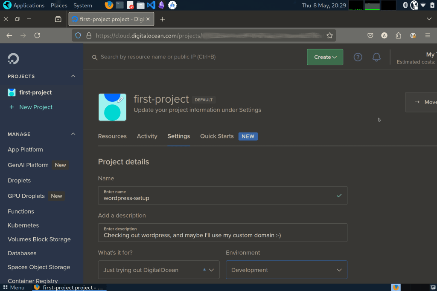
Task: Collapse the MANAGE sidebar section
Action: click(73, 134)
